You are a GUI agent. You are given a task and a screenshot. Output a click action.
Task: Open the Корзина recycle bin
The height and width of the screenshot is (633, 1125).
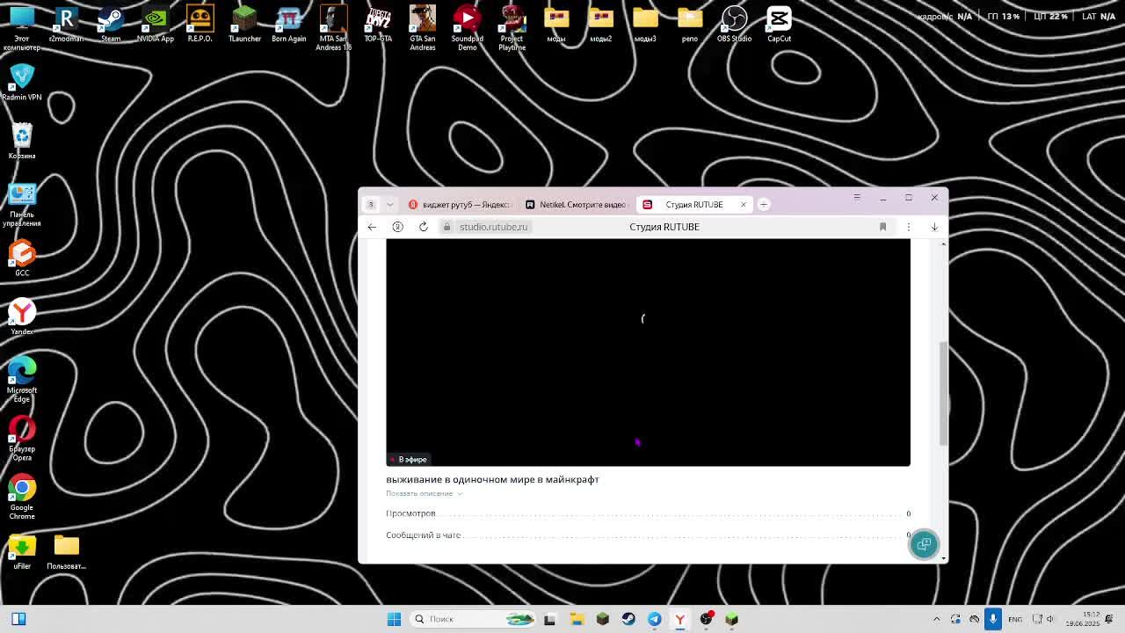click(22, 141)
